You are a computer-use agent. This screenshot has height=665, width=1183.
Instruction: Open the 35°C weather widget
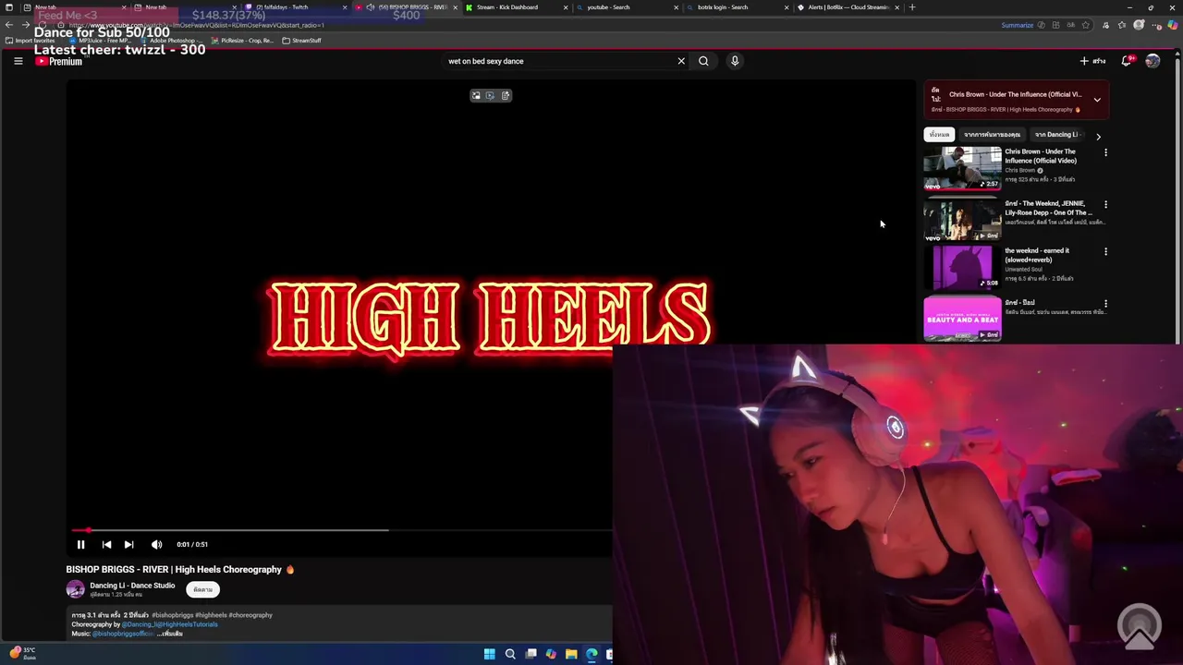point(22,653)
